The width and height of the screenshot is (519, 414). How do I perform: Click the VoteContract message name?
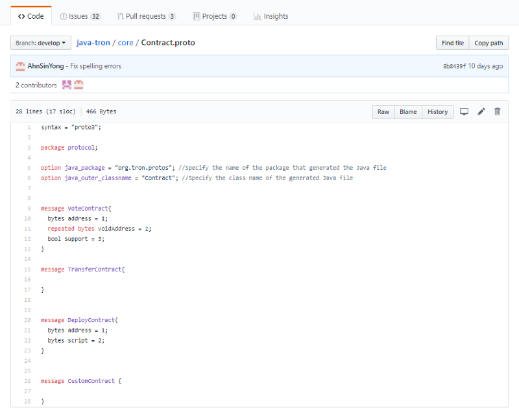click(88, 209)
